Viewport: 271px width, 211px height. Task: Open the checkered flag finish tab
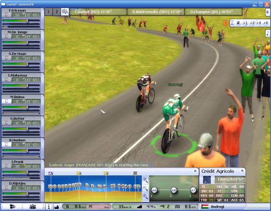65,11
